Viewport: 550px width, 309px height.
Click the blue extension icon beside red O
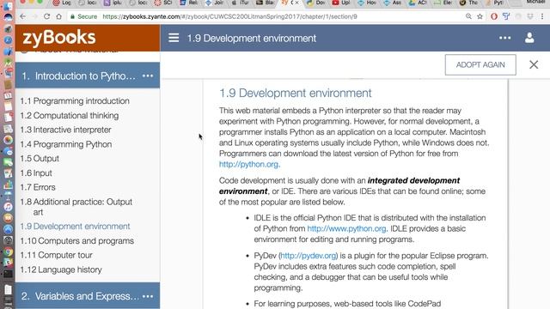point(506,16)
